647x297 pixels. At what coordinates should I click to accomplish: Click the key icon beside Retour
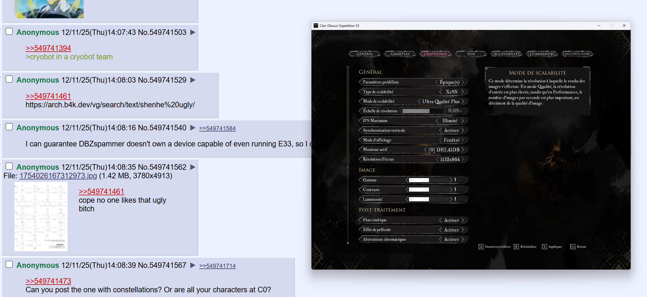click(x=573, y=247)
